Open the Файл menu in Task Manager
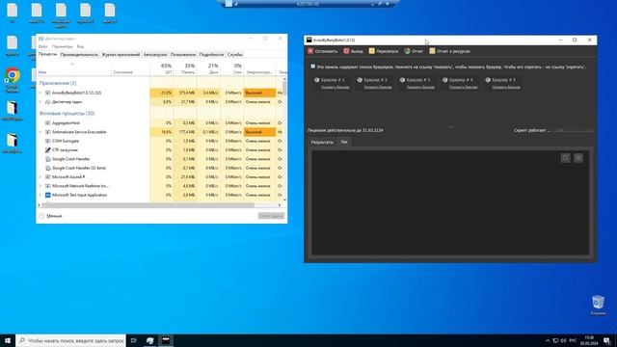Screen dimensions: 617x347 point(42,46)
